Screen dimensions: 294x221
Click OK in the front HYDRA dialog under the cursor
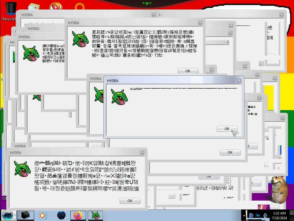point(227,129)
